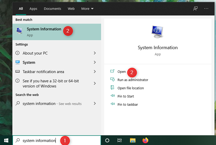Click the info icon beside 32-bit or 64-bit
216x145 pixels.
(x=17, y=81)
